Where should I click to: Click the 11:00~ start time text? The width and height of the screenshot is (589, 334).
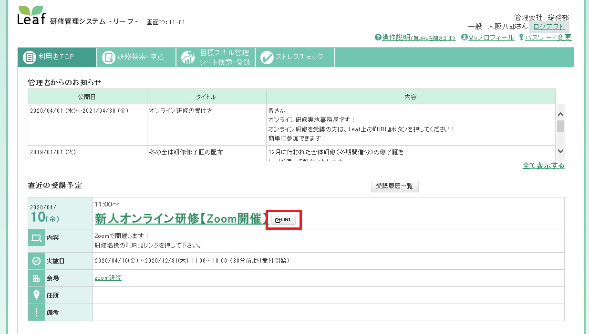tap(107, 204)
